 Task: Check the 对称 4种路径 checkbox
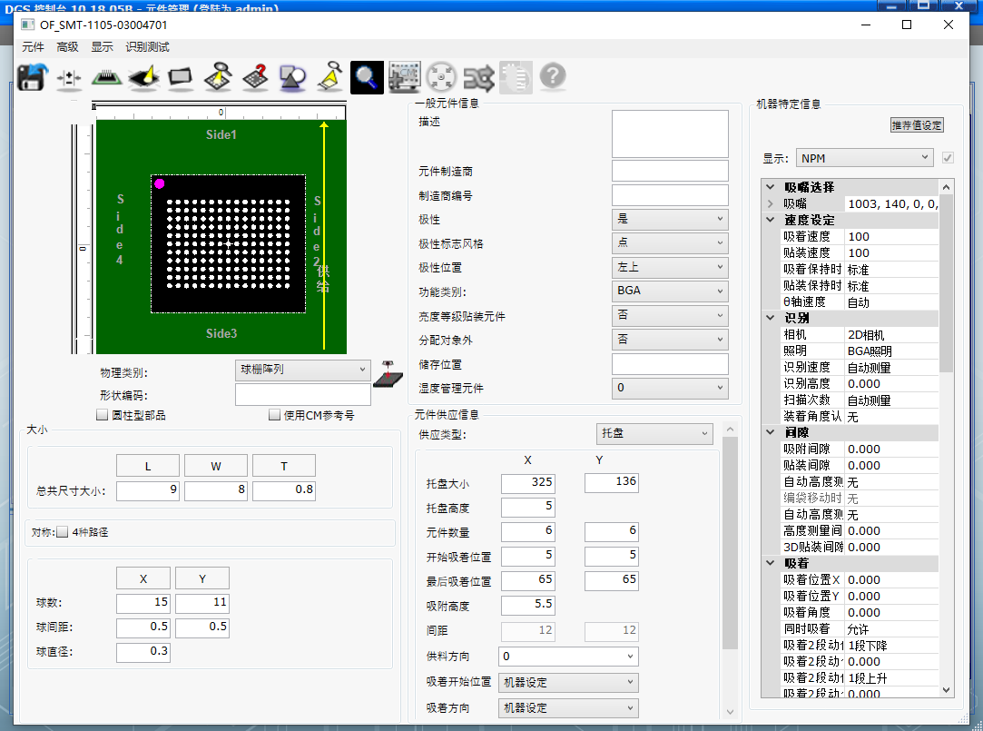pos(63,532)
